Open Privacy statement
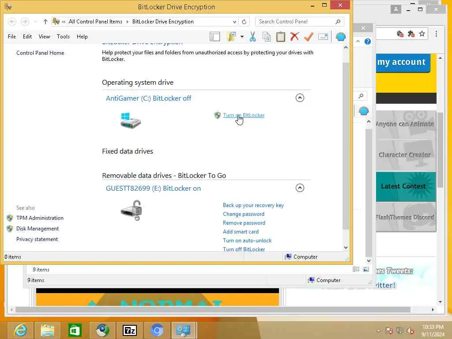Image resolution: width=452 pixels, height=339 pixels. coord(37,239)
